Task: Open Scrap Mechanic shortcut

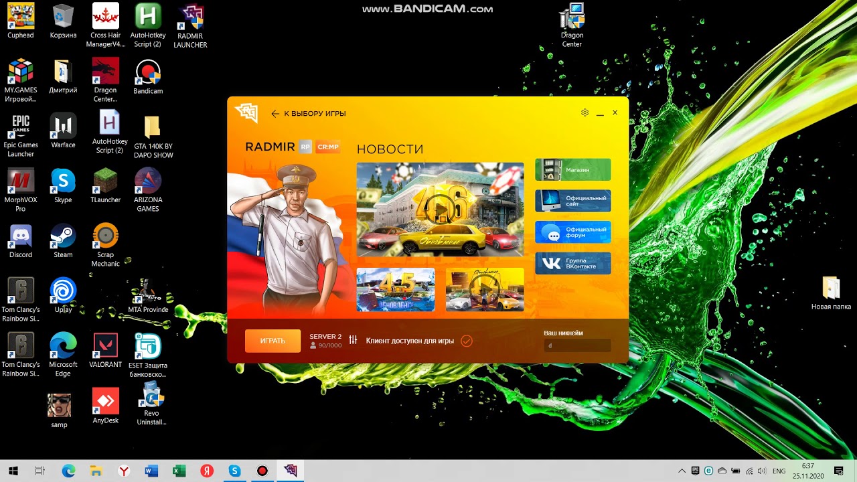Action: pyautogui.click(x=106, y=245)
